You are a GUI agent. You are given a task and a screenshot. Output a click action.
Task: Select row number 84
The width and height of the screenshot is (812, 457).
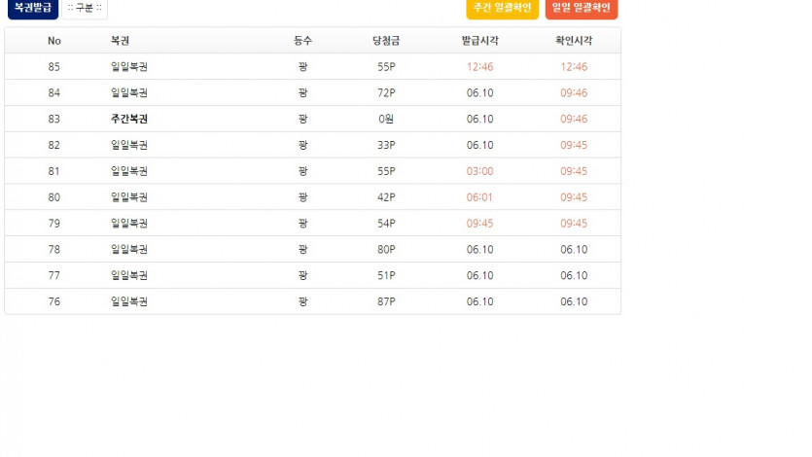[54, 93]
